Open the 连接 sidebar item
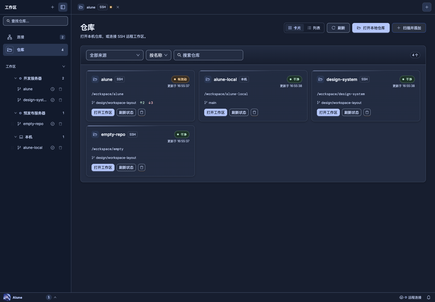Image resolution: width=435 pixels, height=302 pixels. click(35, 37)
